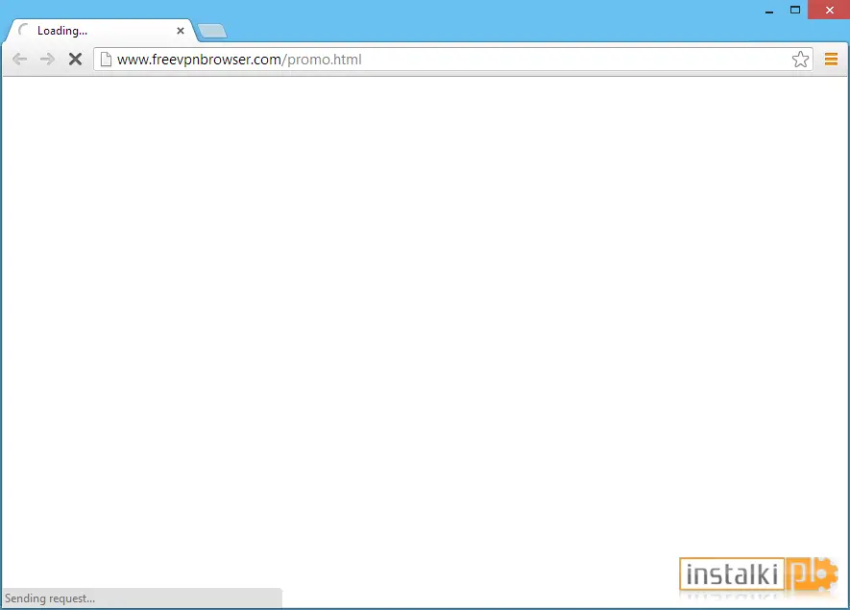
Task: Open the orange hamburger browser menu
Action: click(x=831, y=60)
